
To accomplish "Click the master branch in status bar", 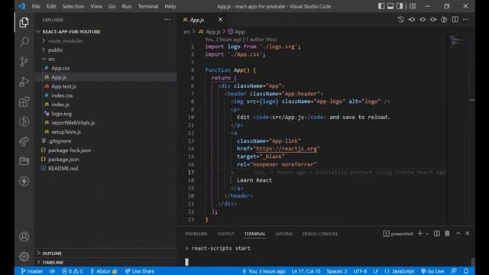I will (x=32, y=271).
